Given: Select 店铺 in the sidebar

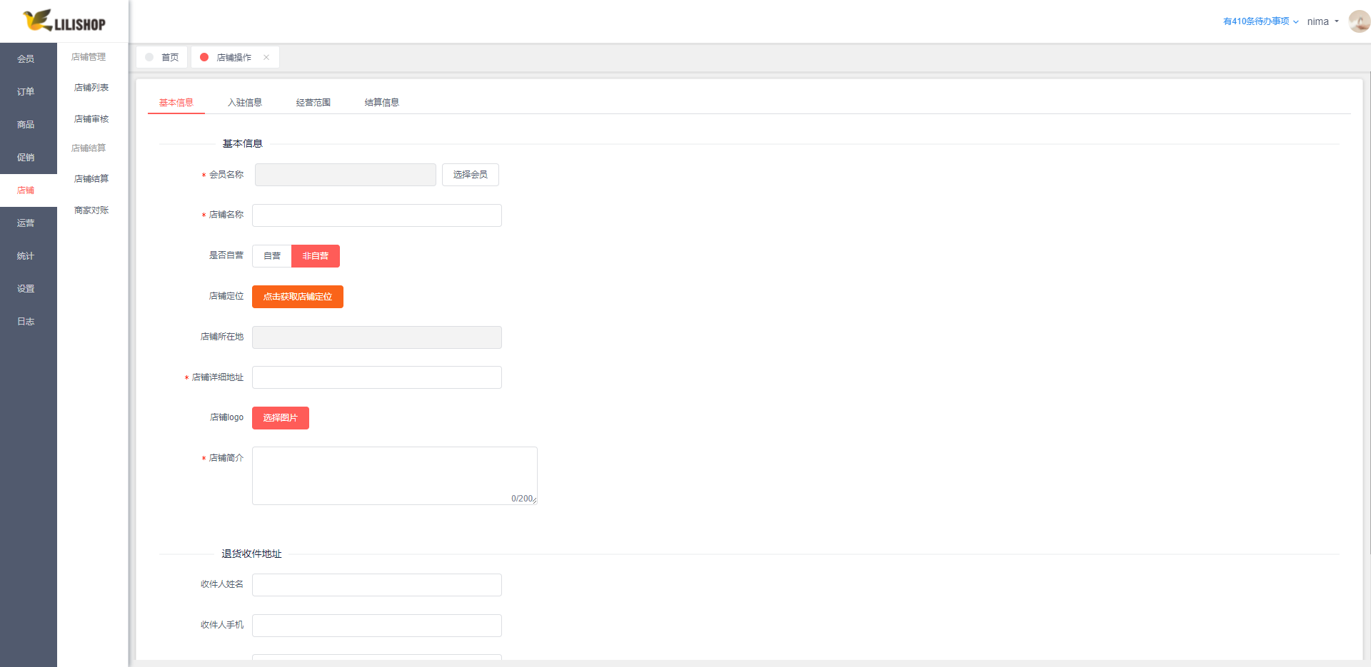Looking at the screenshot, I should [x=29, y=190].
